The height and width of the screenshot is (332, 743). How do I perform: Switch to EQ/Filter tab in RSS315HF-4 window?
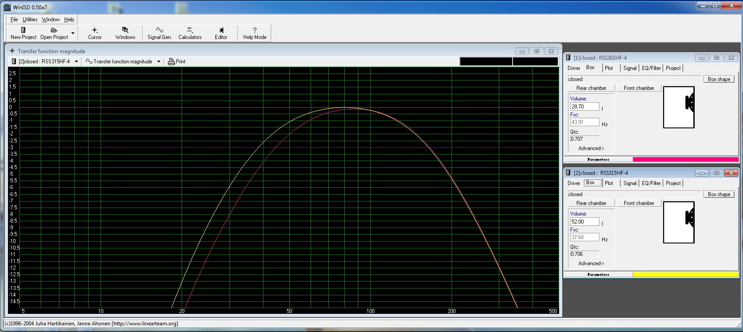tap(651, 183)
